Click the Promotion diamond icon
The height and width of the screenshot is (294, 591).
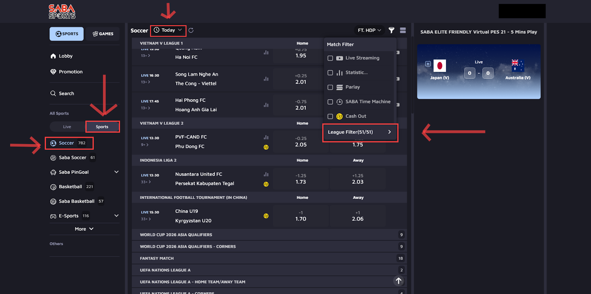(x=53, y=72)
